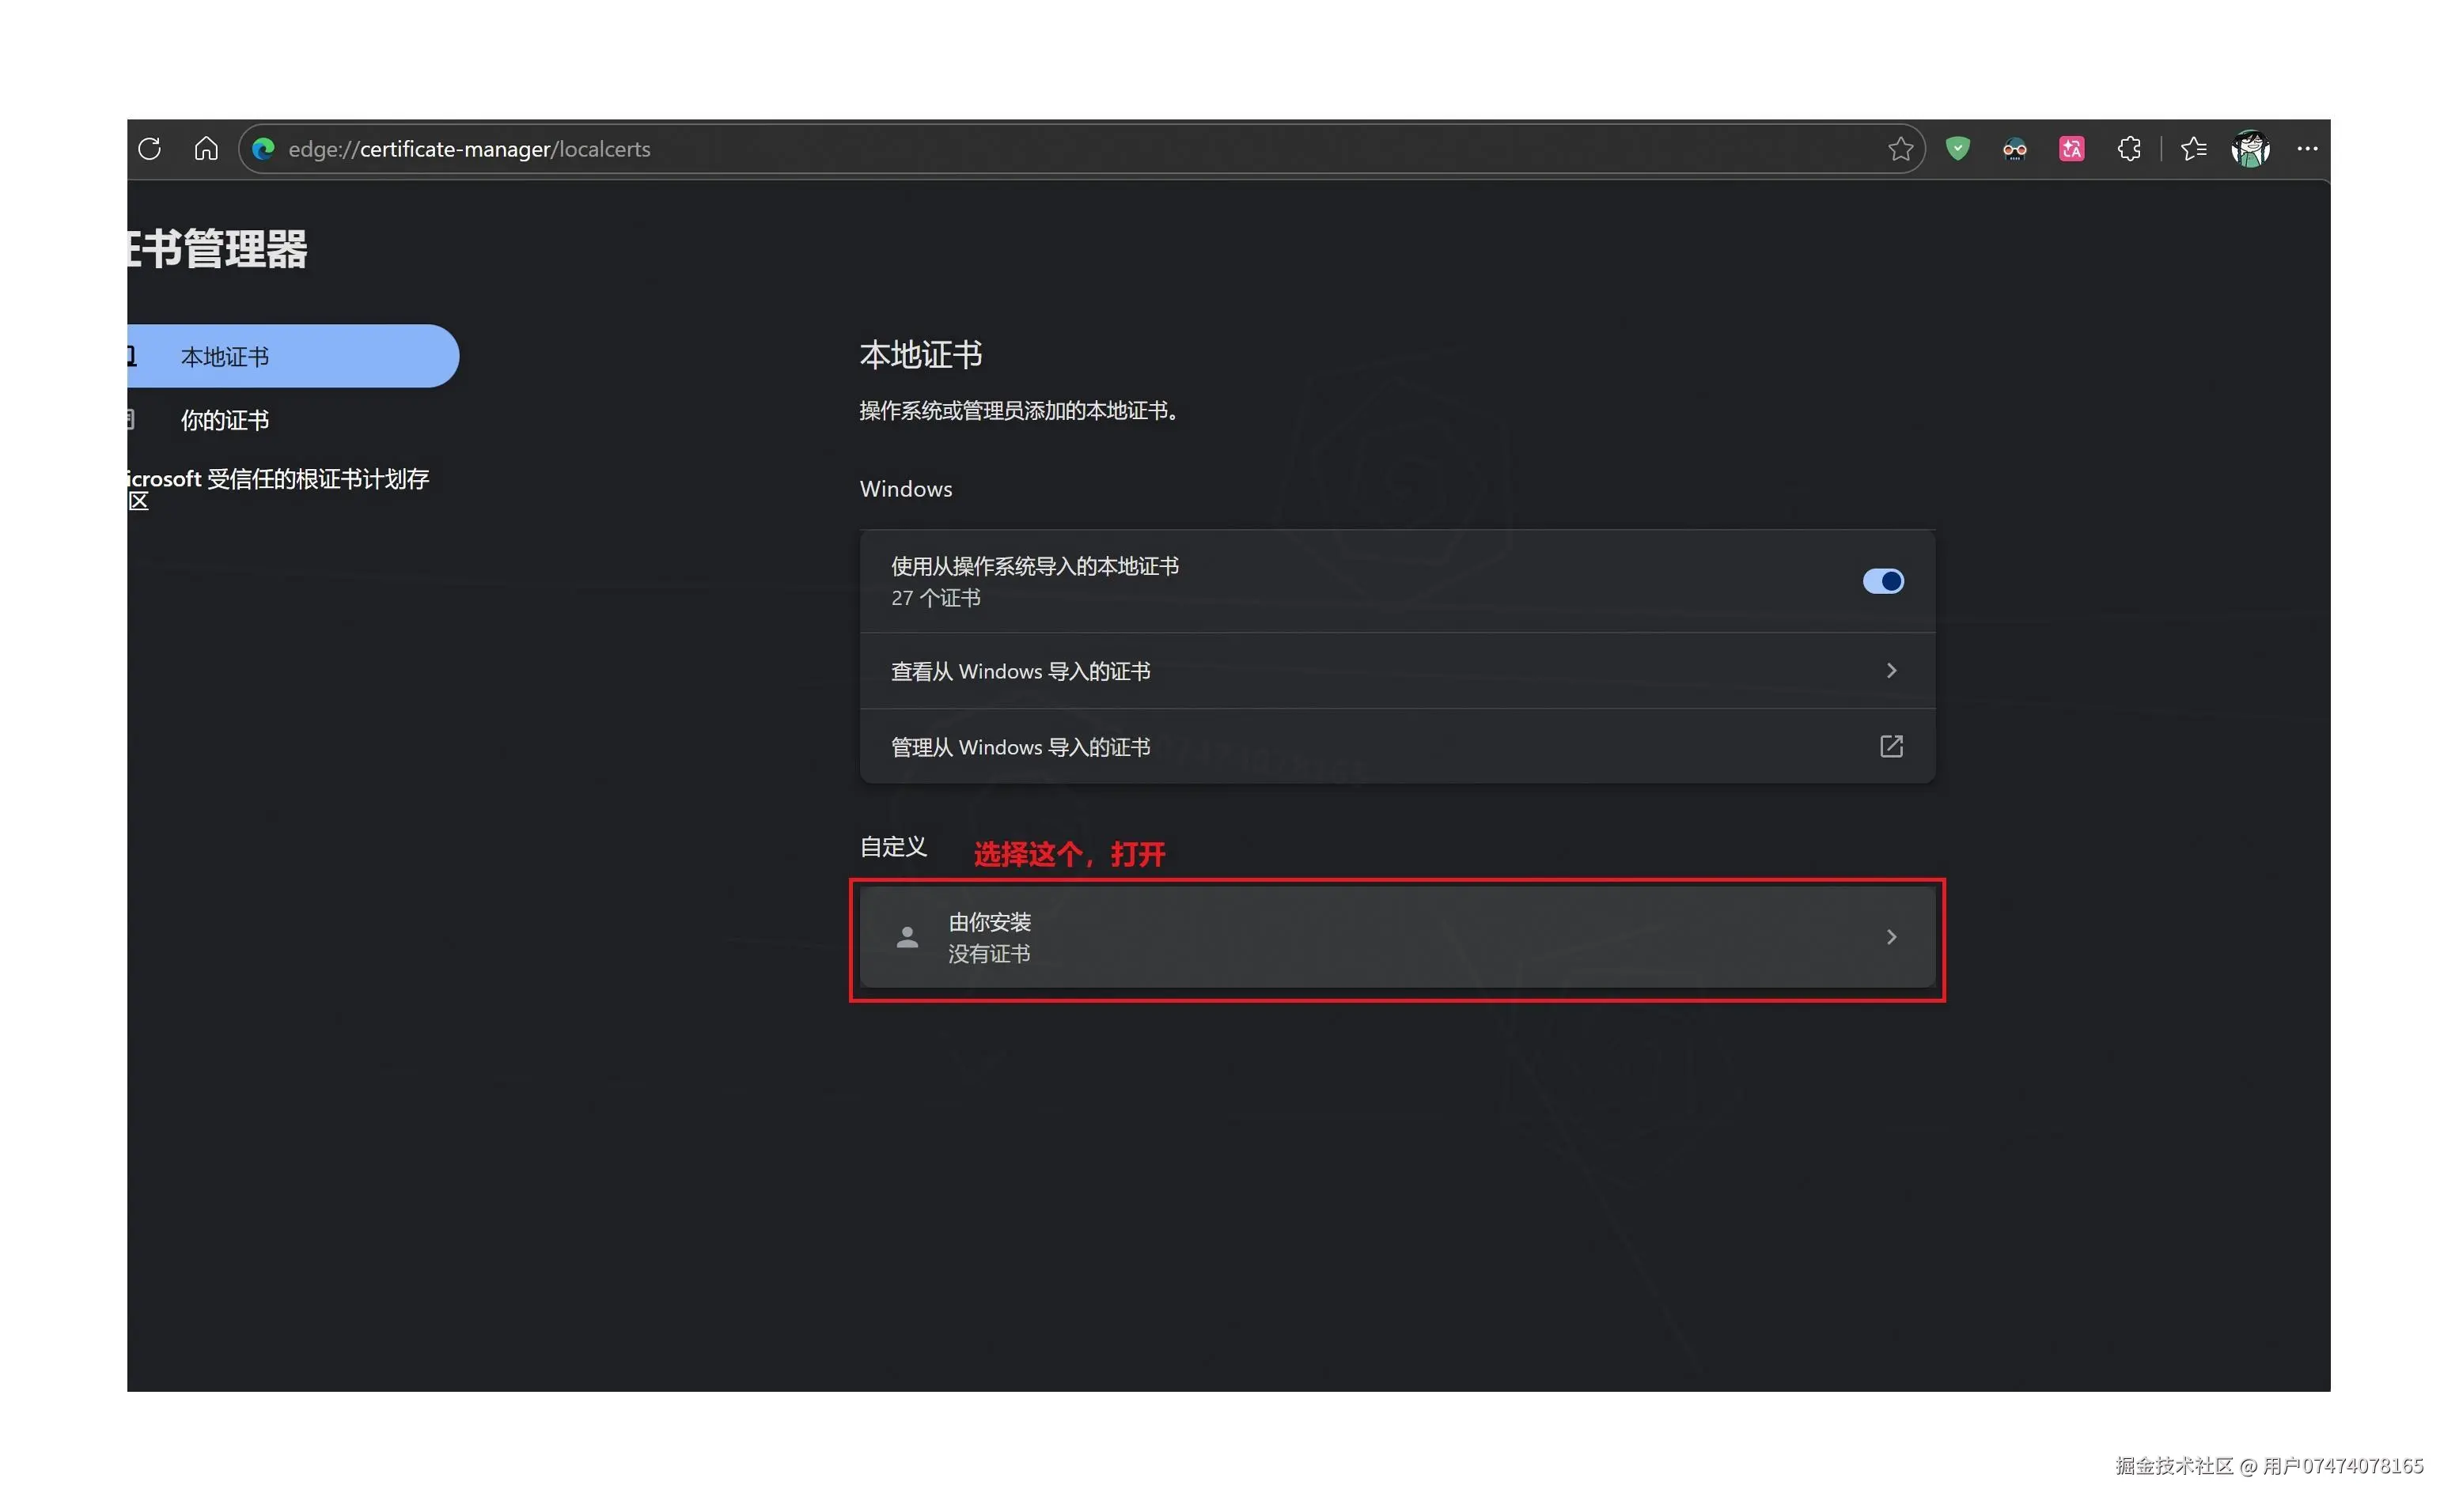Open the 由你安装 certificates row
This screenshot has height=1512, width=2459.
(1396, 937)
